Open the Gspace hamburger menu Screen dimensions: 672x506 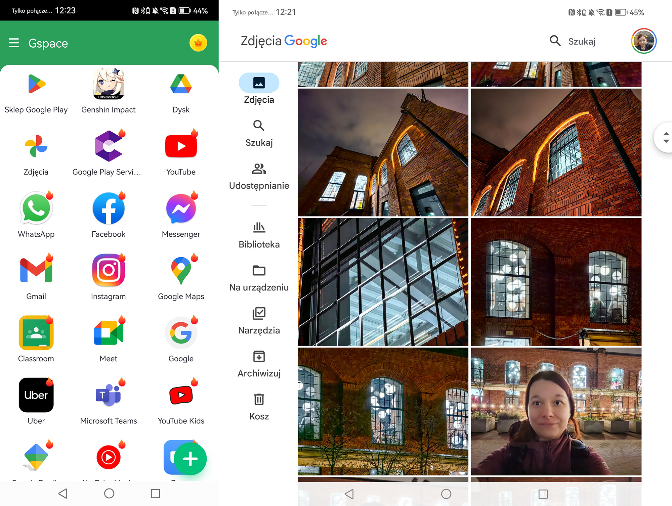tap(14, 43)
